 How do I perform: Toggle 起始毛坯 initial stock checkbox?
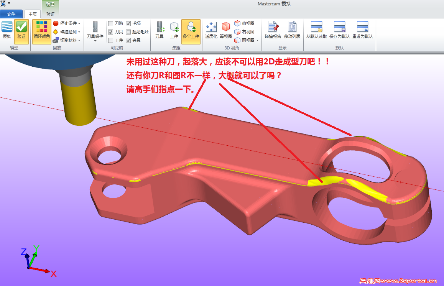coord(128,32)
